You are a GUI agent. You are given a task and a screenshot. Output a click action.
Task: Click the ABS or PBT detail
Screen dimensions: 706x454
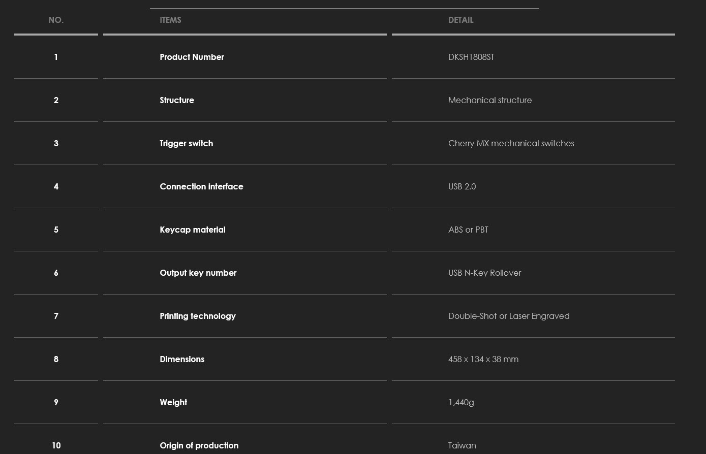click(468, 230)
